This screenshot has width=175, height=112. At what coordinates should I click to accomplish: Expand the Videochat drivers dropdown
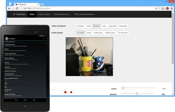(x=62, y=14)
